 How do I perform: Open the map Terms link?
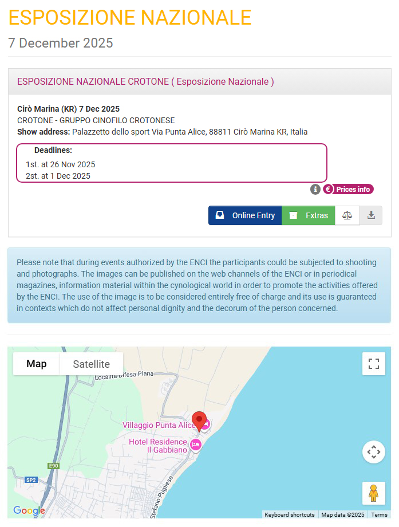point(379,514)
